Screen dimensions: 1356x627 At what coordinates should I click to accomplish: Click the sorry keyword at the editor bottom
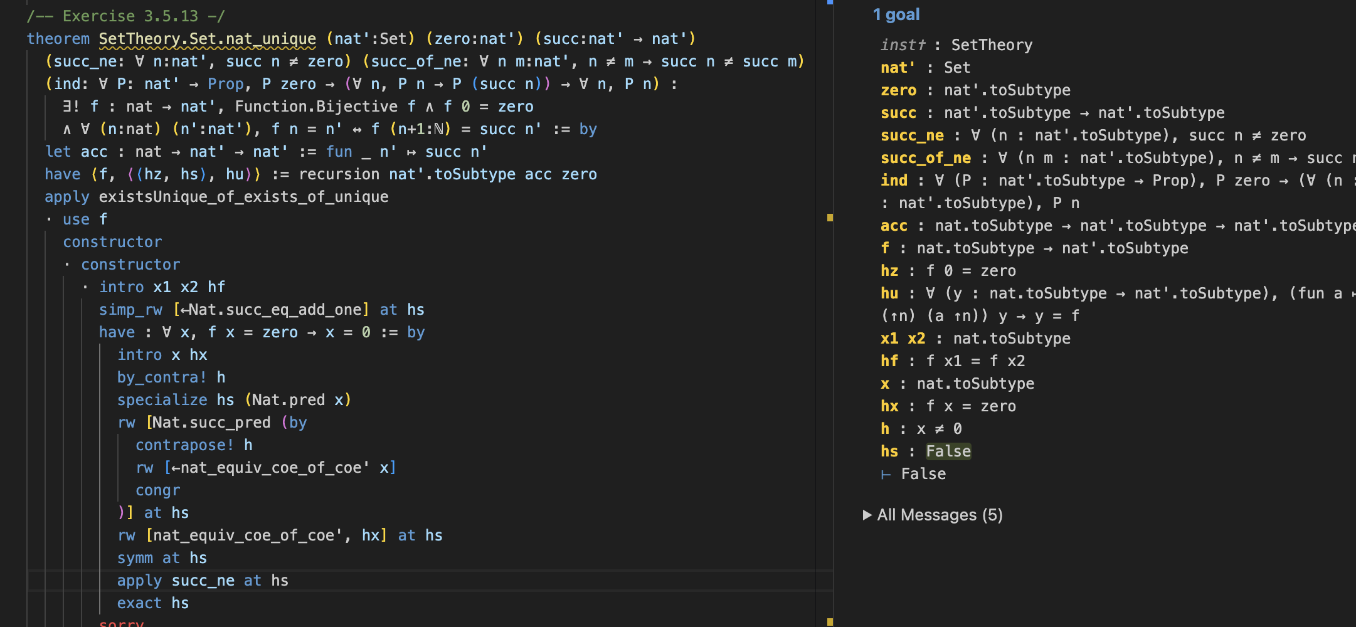121,623
